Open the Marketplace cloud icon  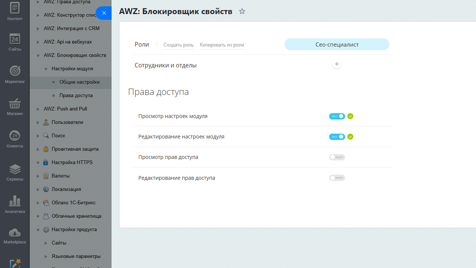[15, 233]
